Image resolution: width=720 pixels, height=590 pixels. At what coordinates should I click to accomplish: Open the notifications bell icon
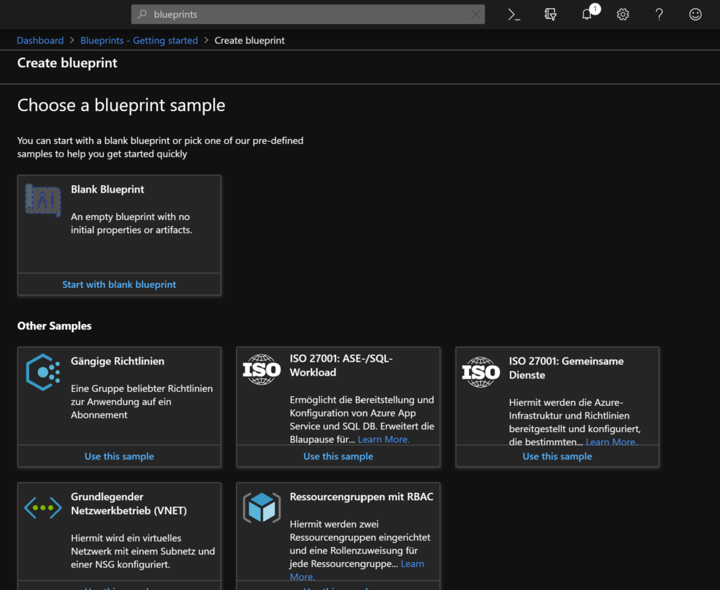pyautogui.click(x=586, y=15)
